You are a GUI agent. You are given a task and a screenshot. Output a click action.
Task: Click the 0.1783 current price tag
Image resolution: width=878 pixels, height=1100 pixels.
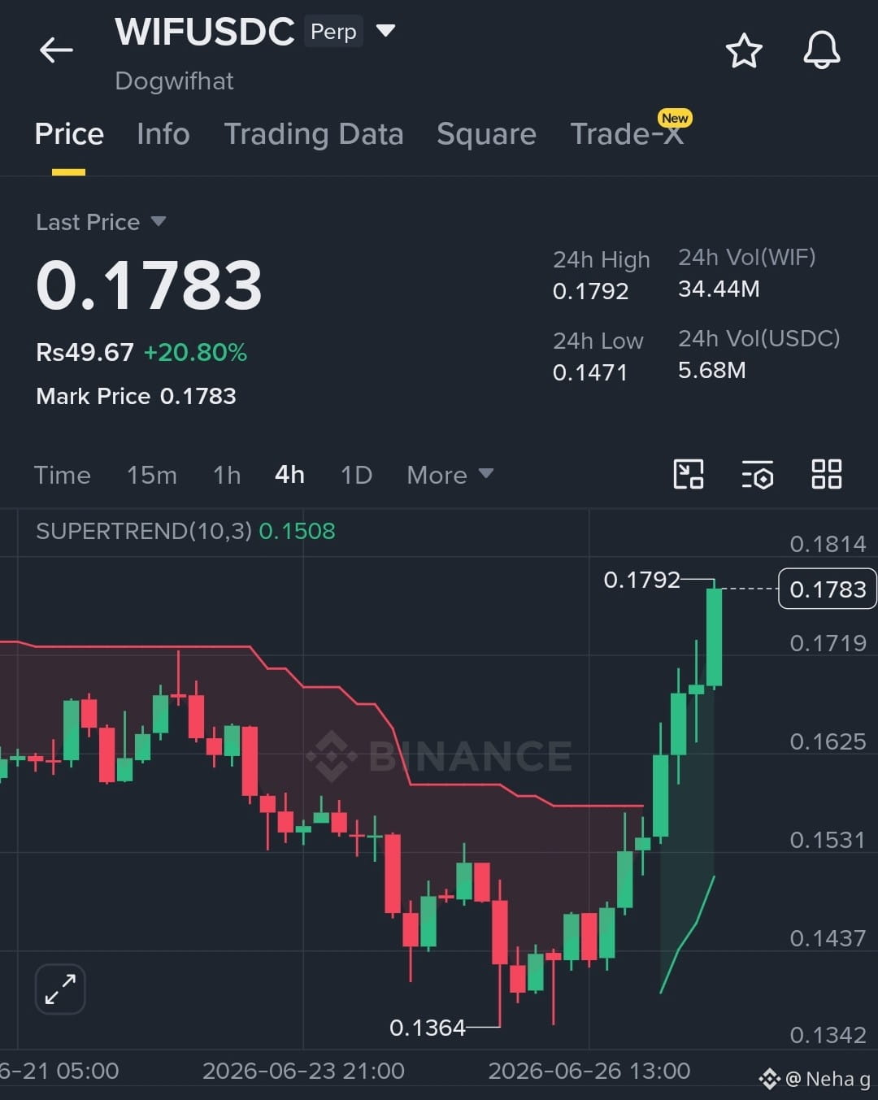(x=828, y=589)
